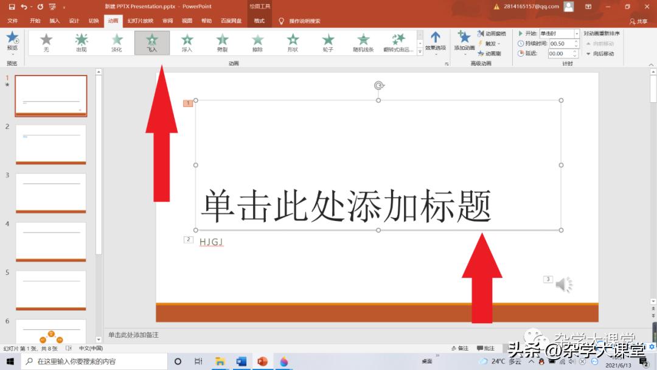Open the Animation Pane (动画窗格)
The width and height of the screenshot is (657, 370).
(x=492, y=33)
